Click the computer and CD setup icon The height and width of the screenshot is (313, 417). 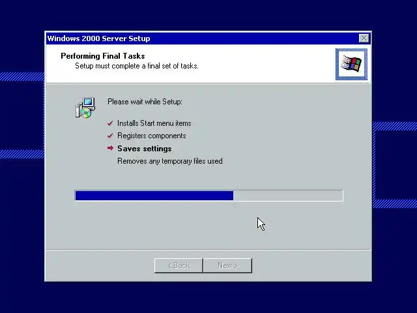click(85, 108)
